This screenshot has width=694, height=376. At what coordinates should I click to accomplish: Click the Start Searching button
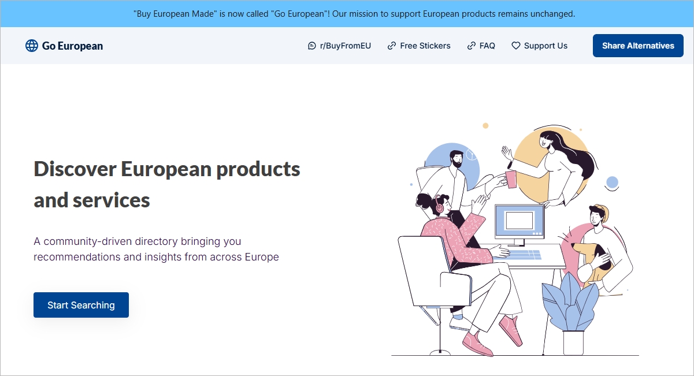[x=81, y=305]
